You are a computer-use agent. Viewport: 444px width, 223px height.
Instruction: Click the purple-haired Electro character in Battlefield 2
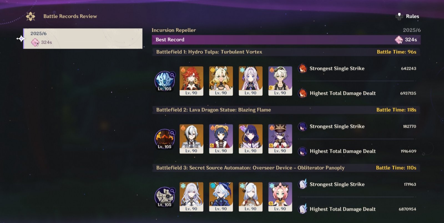pos(251,139)
